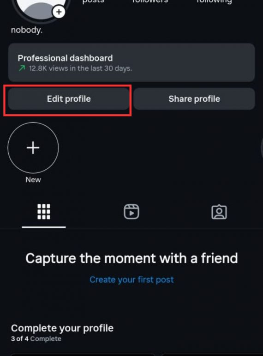Open the profile avatar photo
The image size is (263, 356).
[x=41, y=9]
